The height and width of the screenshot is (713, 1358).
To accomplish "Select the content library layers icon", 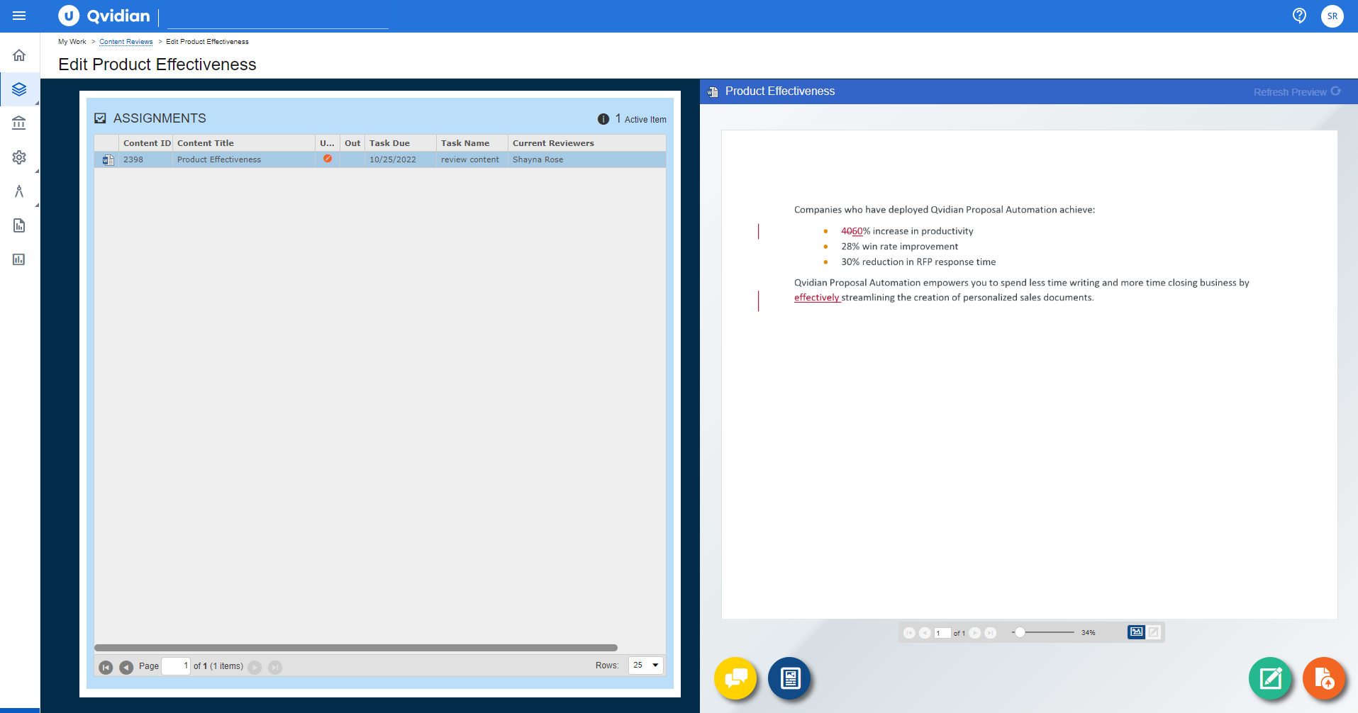I will 18,89.
